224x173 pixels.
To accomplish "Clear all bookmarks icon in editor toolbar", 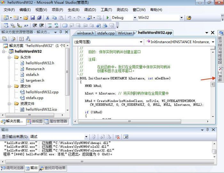I will point(112,25).
